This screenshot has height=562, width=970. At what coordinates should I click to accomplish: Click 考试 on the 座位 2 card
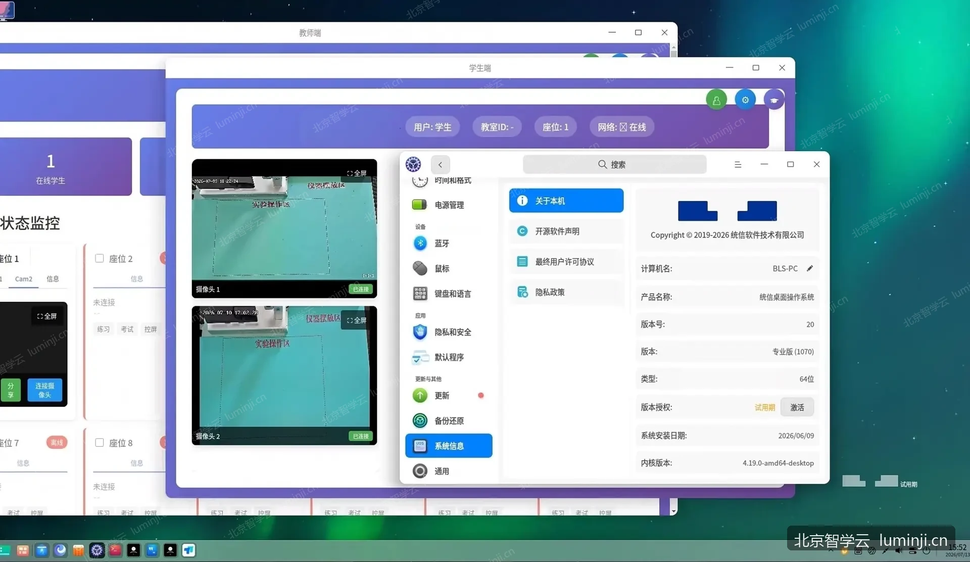[127, 330]
